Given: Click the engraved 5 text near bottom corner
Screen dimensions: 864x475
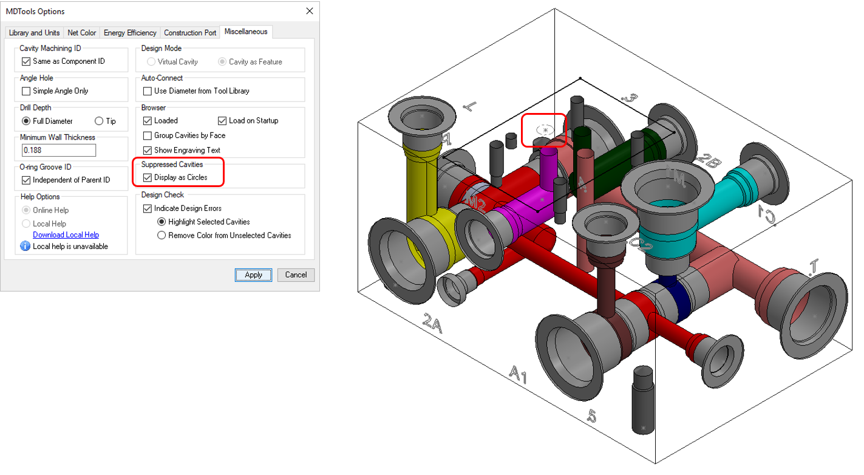Looking at the screenshot, I should click(593, 415).
